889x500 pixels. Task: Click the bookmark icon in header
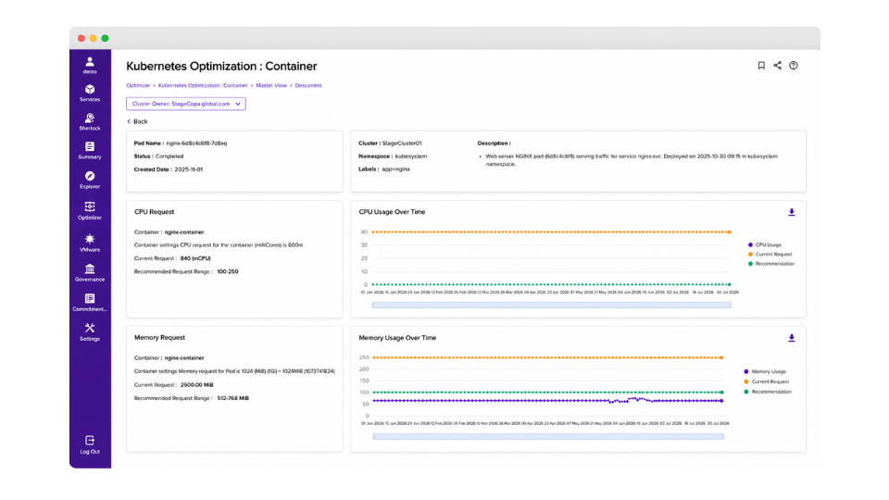(x=761, y=66)
